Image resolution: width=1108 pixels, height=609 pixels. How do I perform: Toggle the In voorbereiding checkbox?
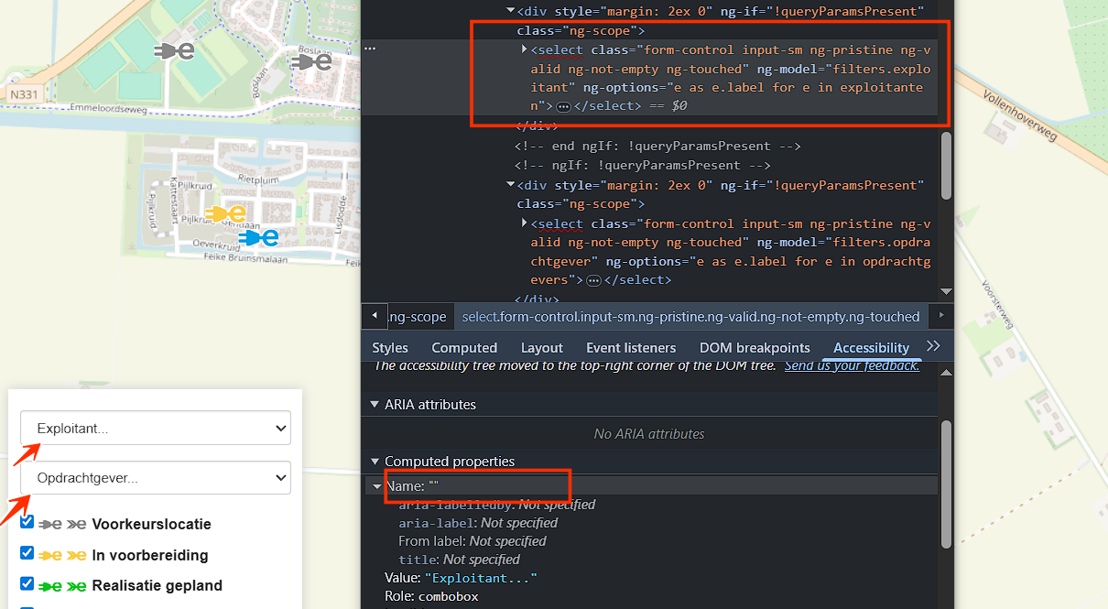coord(27,553)
